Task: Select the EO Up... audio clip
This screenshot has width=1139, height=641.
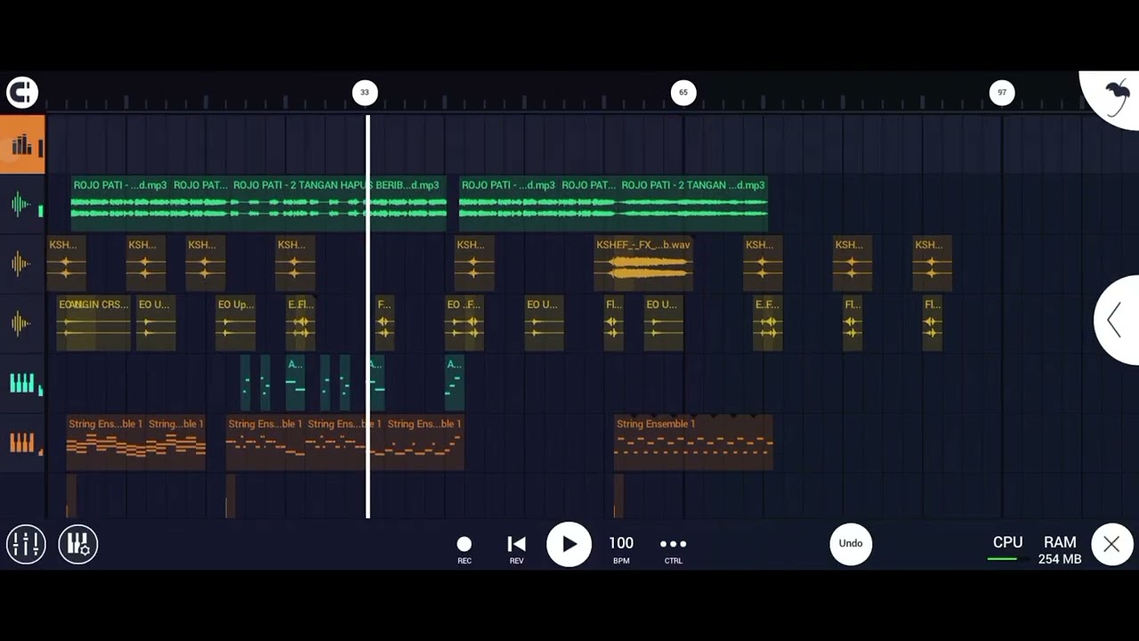Action: [x=236, y=323]
